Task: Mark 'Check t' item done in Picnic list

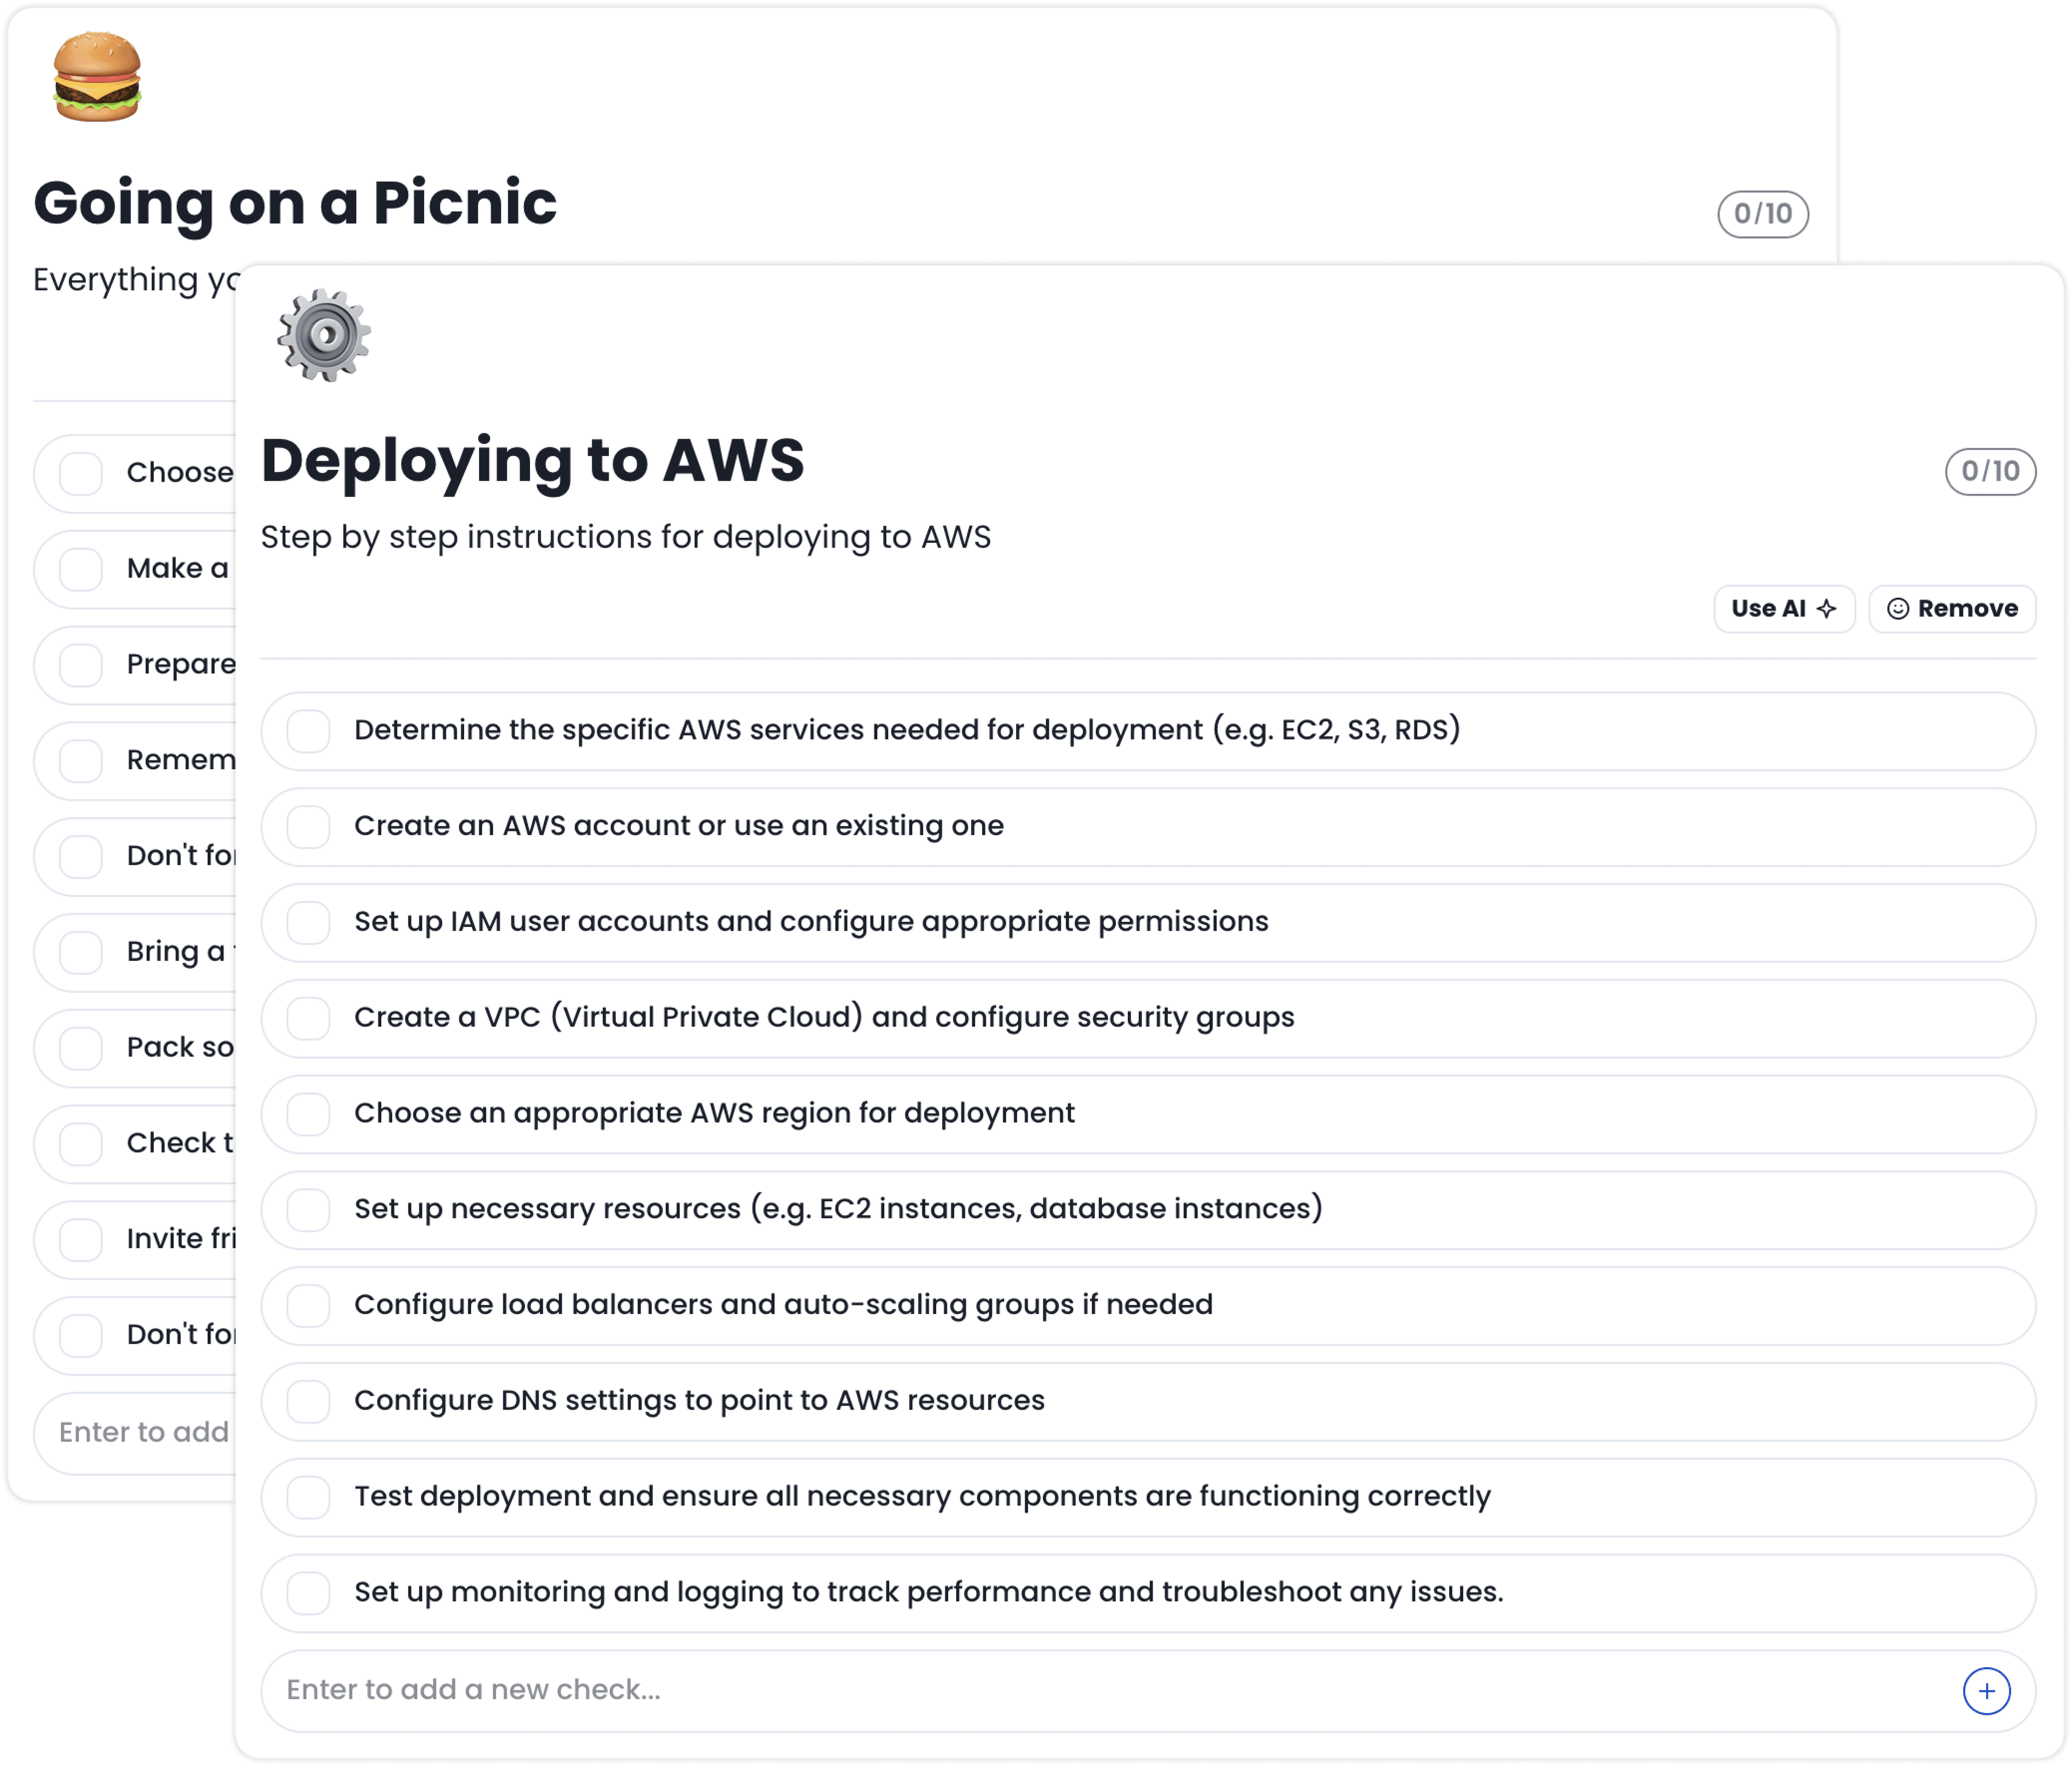Action: click(x=81, y=1144)
